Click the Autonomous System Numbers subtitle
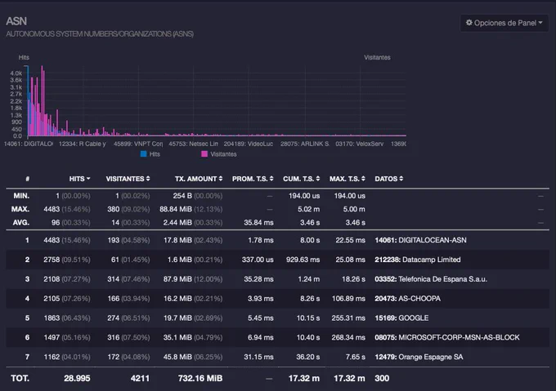Viewport: 556px width, 391px height. tap(100, 34)
